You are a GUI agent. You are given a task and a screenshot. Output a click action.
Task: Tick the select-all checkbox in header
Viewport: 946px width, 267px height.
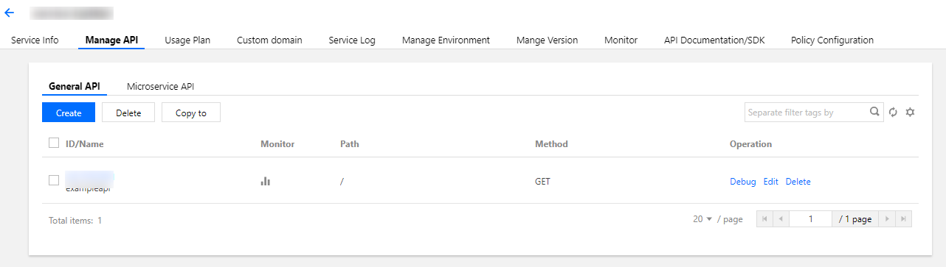[54, 143]
